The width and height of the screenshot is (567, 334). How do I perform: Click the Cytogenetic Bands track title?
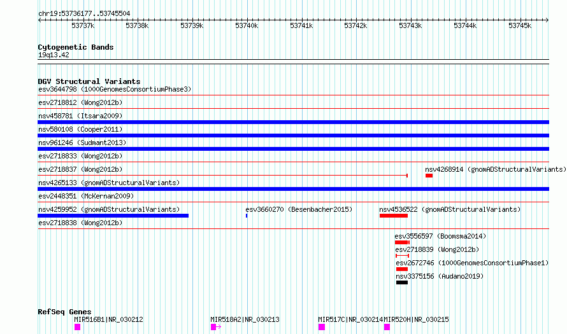[76, 47]
